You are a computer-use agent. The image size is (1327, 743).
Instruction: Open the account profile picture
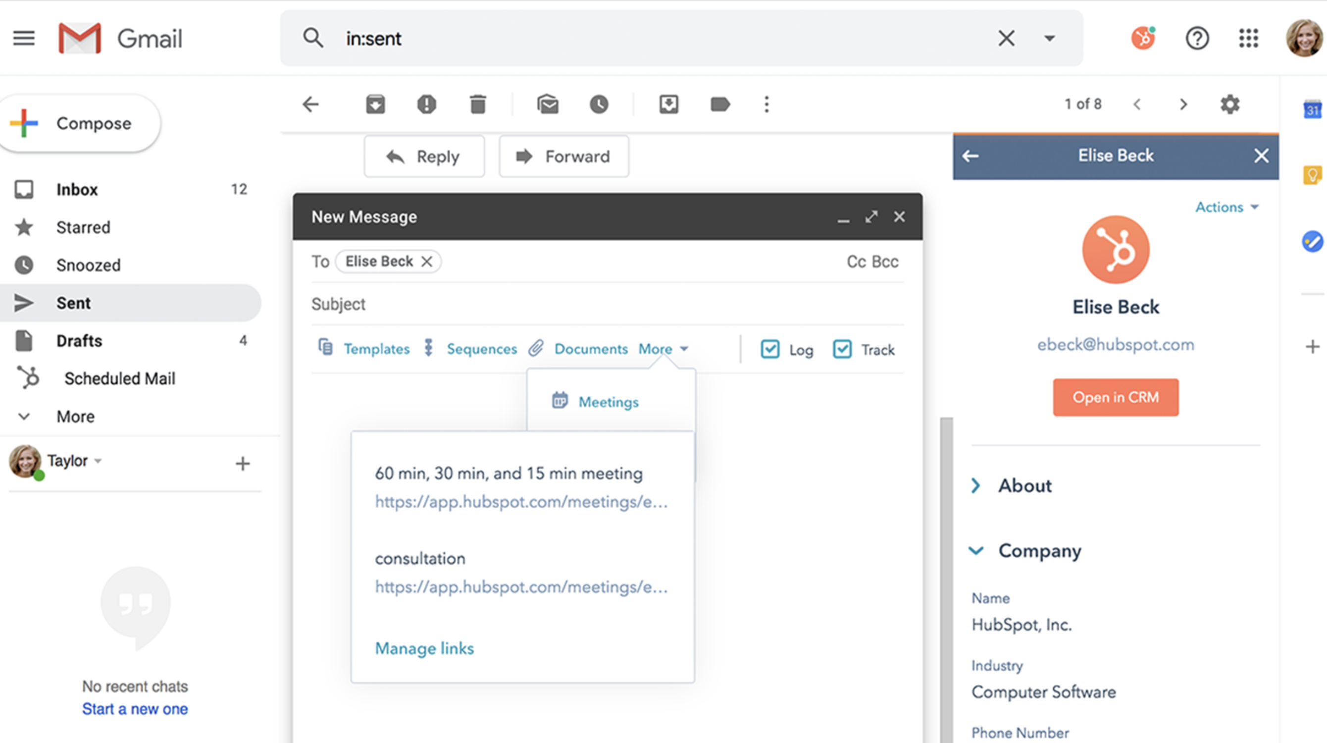[x=1304, y=38]
